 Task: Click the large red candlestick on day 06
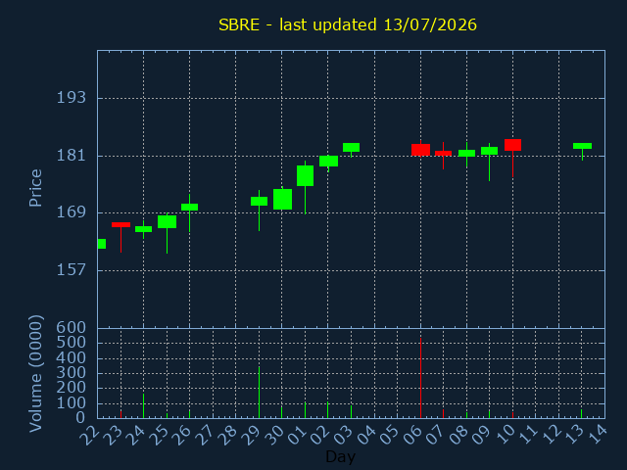pos(420,150)
